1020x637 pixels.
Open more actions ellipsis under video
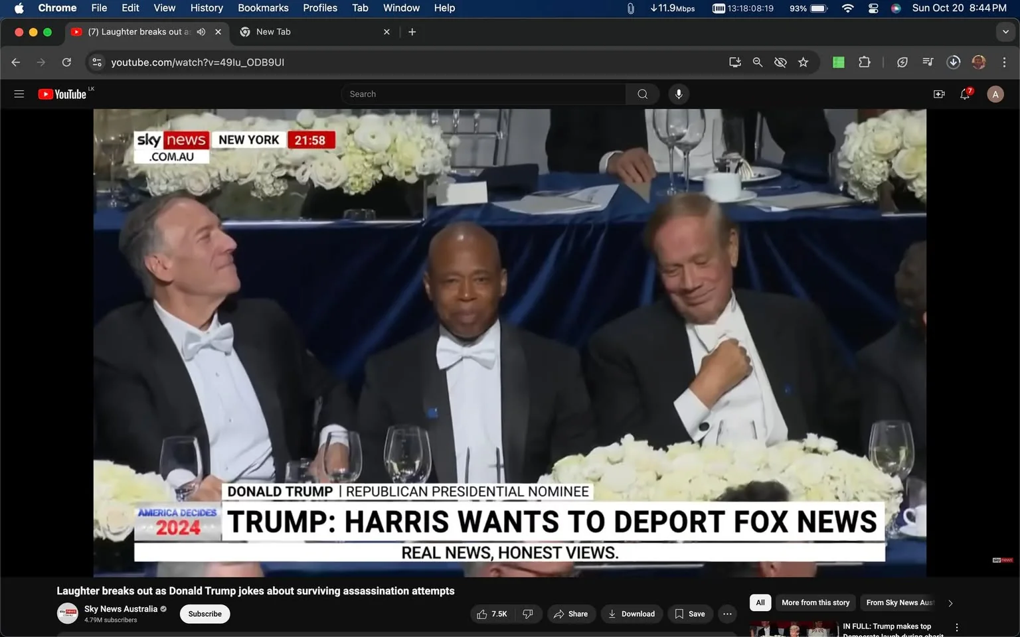tap(728, 614)
